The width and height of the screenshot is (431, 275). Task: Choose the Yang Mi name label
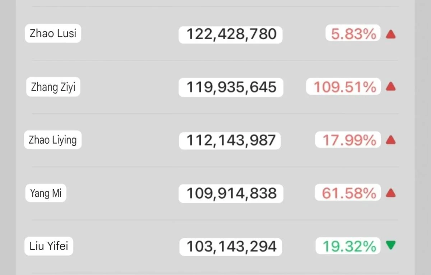[46, 193]
